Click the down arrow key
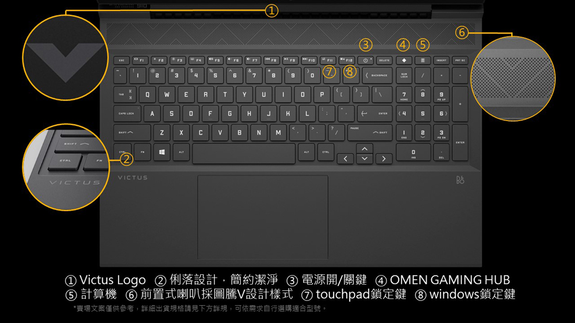This screenshot has height=323, width=575. point(365,159)
